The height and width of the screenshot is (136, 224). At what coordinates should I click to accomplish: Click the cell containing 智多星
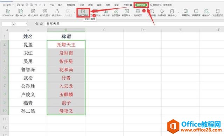66,61
